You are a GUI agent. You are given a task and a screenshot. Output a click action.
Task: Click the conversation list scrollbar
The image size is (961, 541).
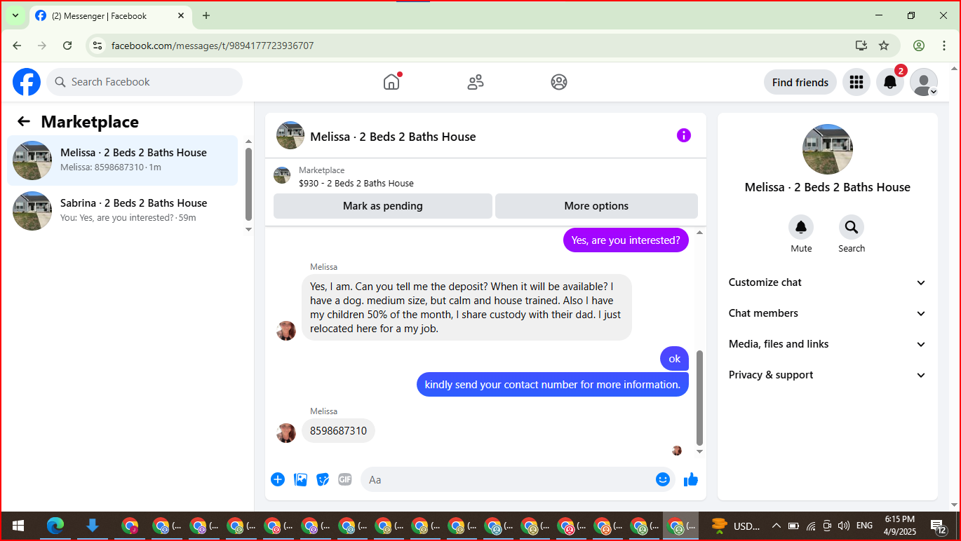(x=248, y=184)
